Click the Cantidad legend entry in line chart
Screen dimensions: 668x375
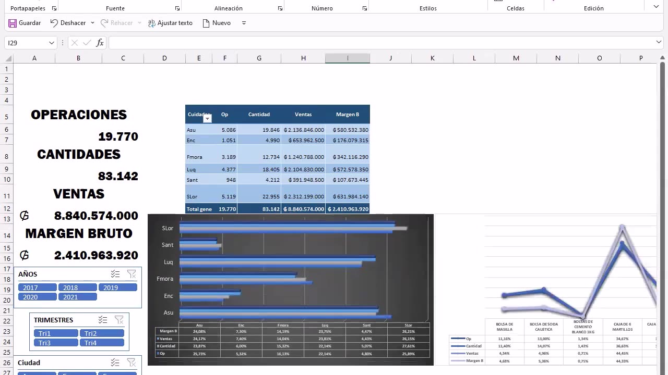coord(466,346)
